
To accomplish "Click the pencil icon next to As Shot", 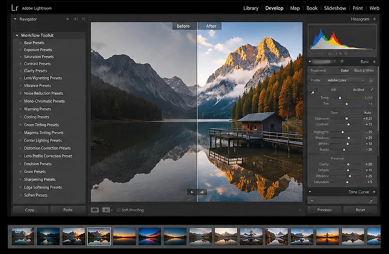I will tap(372, 90).
